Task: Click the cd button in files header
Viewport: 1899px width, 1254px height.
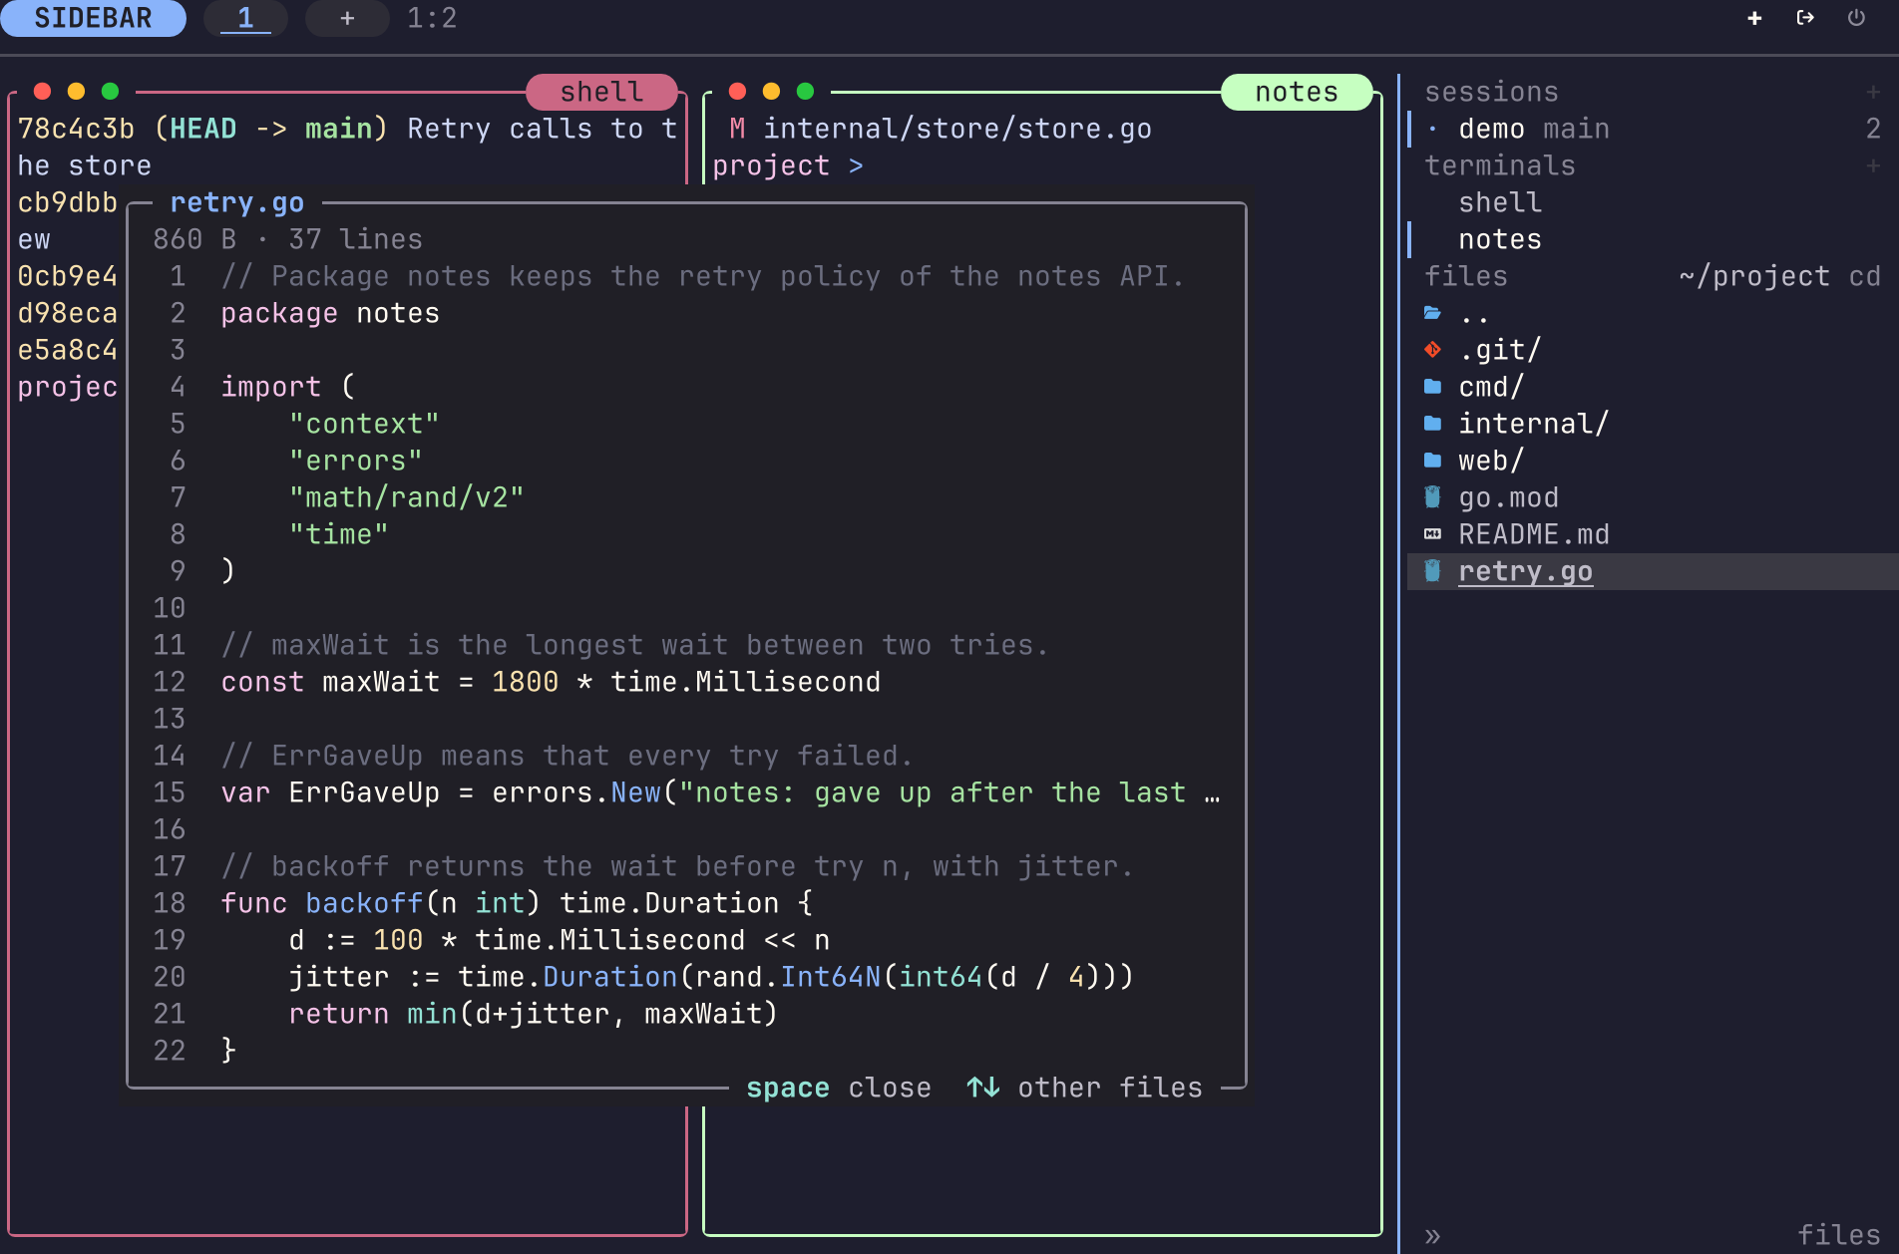Action: (x=1864, y=276)
